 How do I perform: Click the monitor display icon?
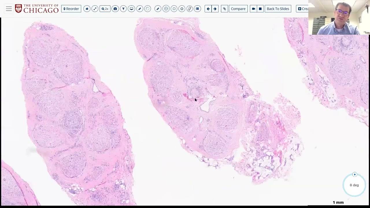pos(131,9)
